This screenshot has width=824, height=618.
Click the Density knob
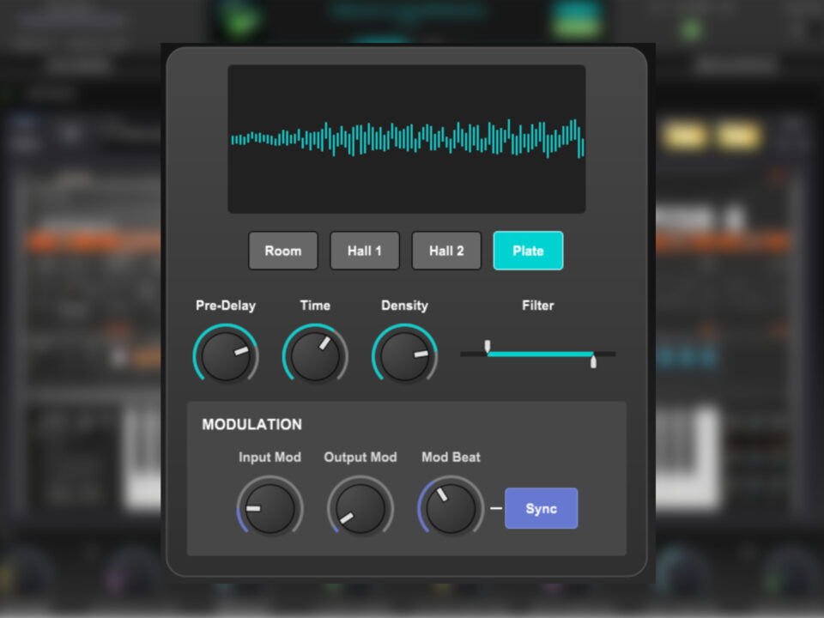tap(404, 355)
